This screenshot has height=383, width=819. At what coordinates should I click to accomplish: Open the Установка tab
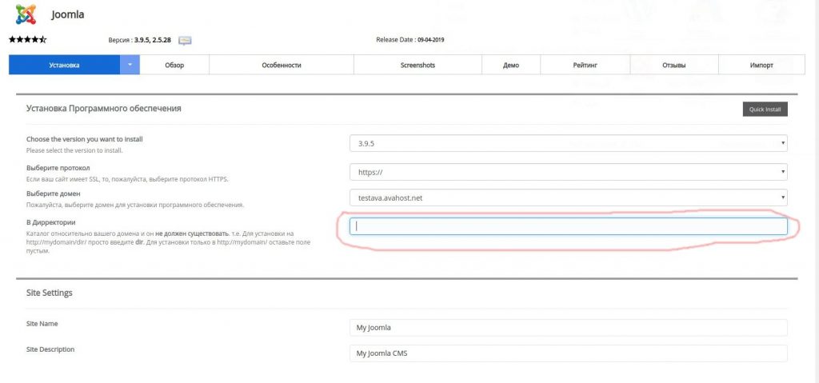(x=64, y=66)
